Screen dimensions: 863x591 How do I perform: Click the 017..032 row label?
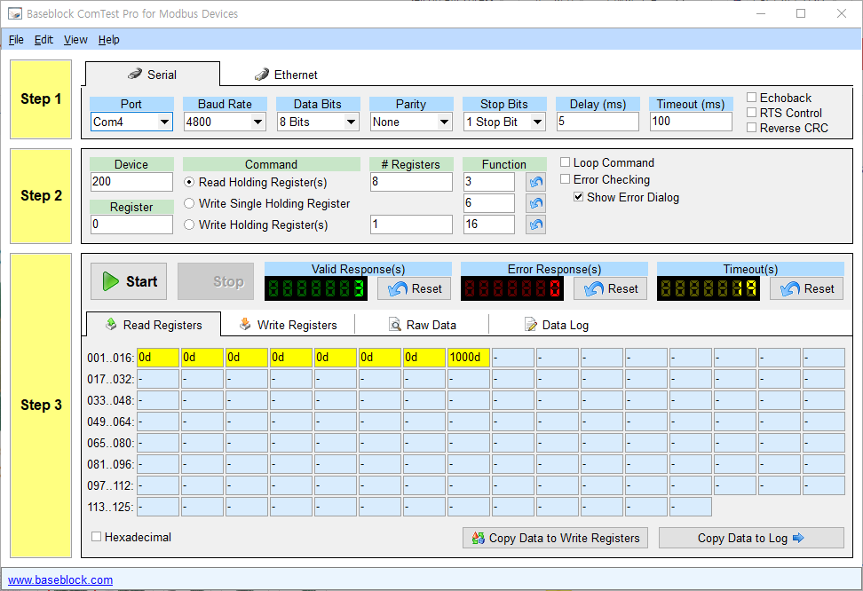coord(110,379)
